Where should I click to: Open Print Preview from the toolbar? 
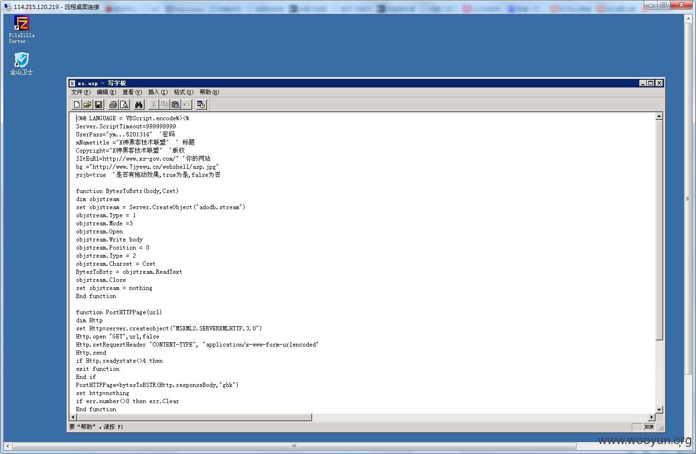124,105
